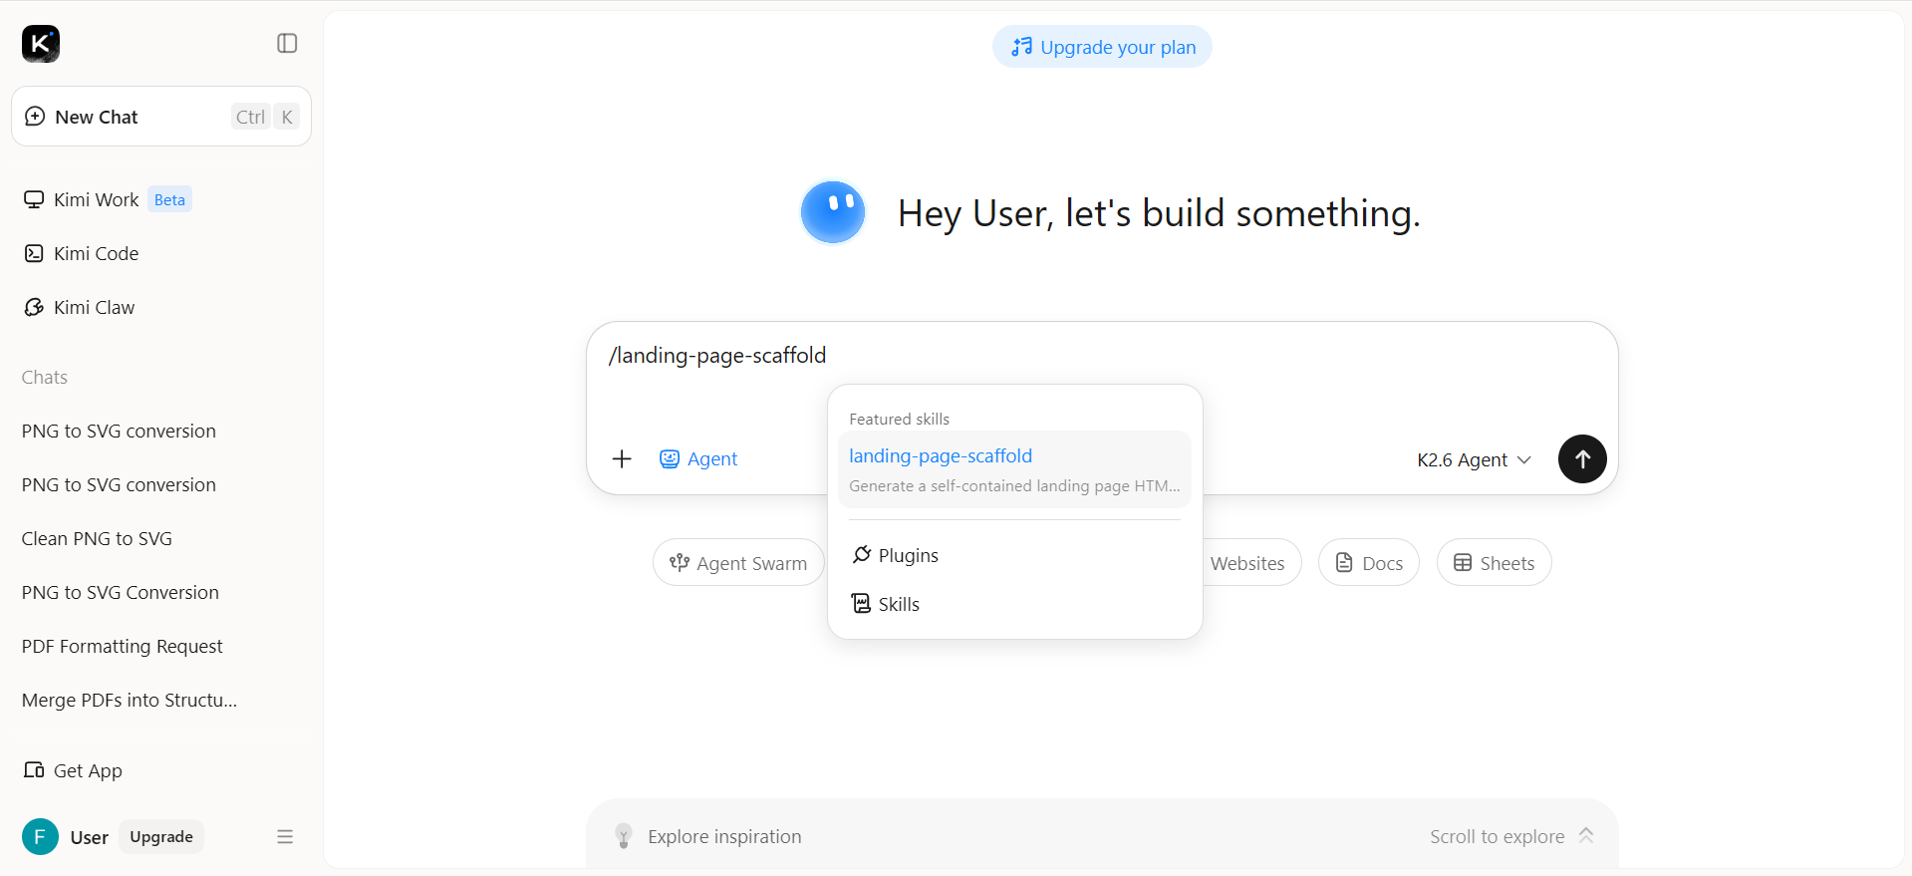This screenshot has height=876, width=1912.
Task: Start a New Chat
Action: [161, 117]
